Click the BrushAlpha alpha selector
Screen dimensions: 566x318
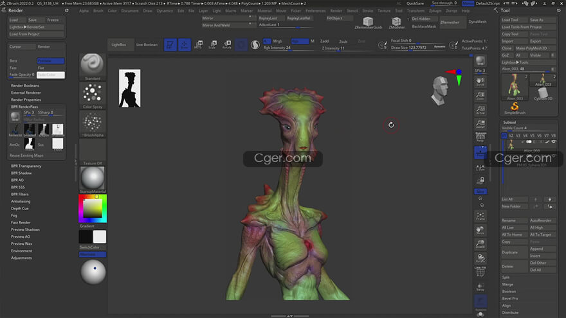93,123
